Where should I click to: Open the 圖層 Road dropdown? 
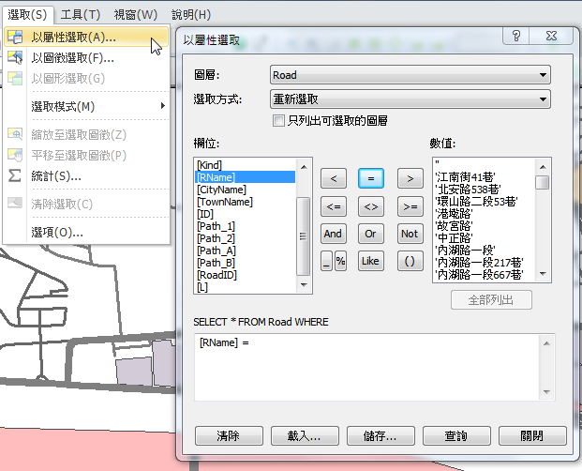coord(410,75)
